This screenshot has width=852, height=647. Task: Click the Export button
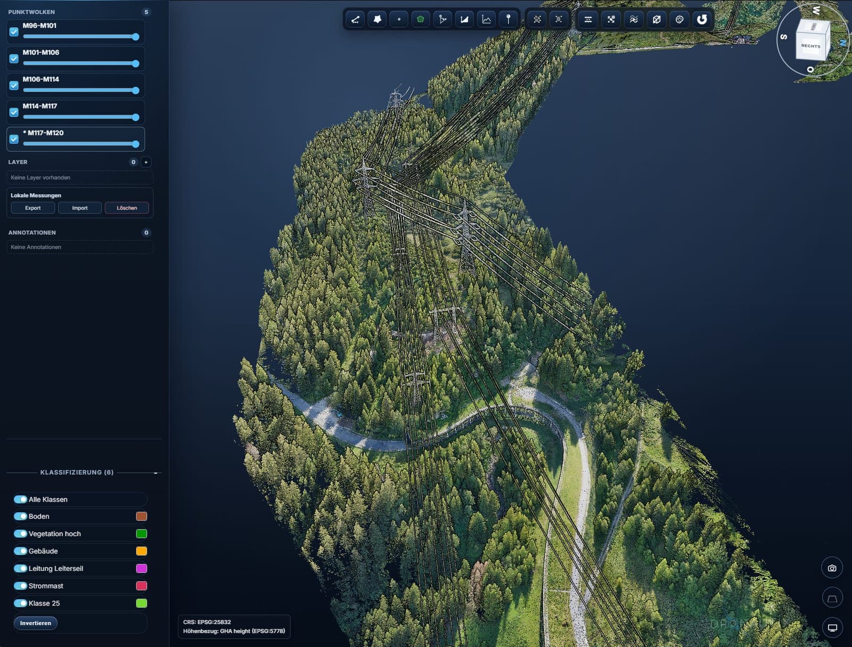[x=32, y=208]
